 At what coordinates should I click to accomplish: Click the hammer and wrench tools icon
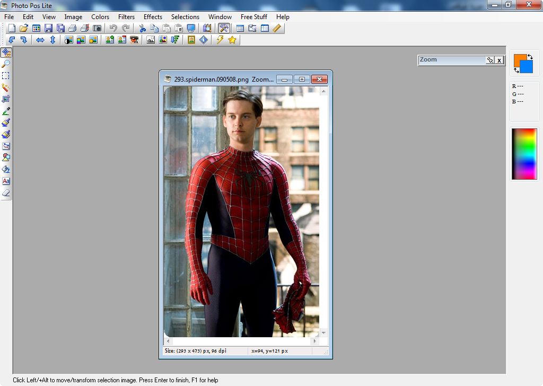tap(224, 29)
